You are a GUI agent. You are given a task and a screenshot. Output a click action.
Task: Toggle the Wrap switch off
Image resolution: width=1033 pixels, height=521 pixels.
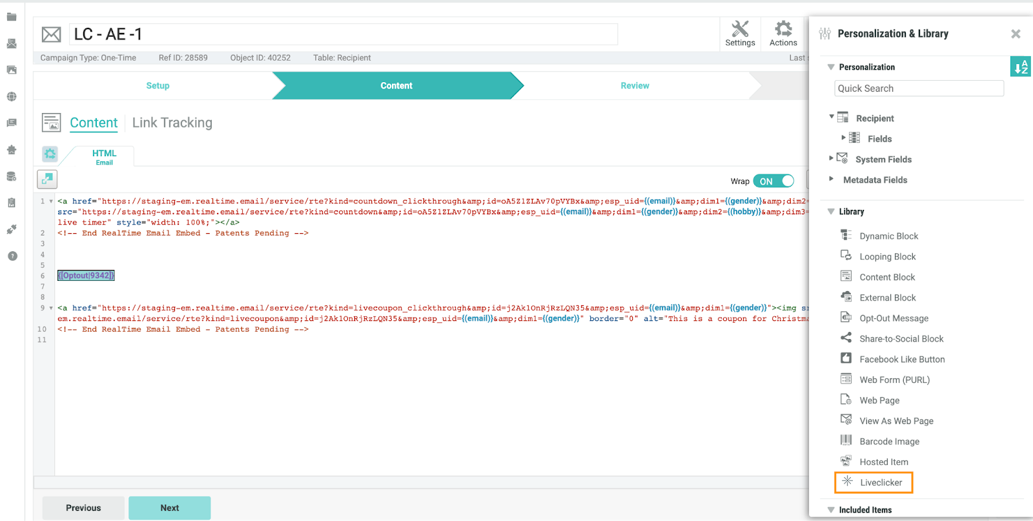[x=773, y=181]
